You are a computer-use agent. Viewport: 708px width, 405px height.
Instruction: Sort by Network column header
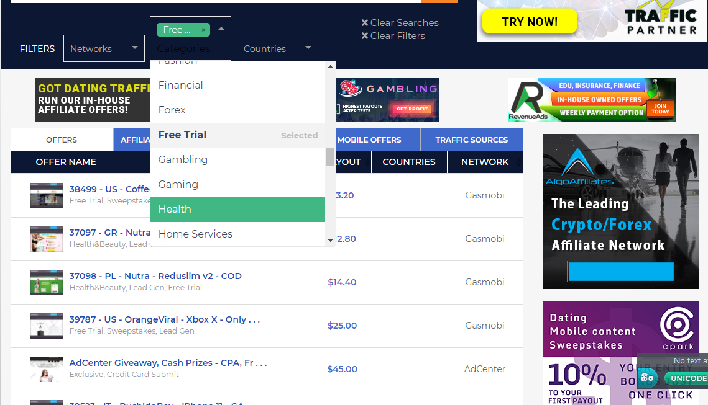click(x=484, y=162)
